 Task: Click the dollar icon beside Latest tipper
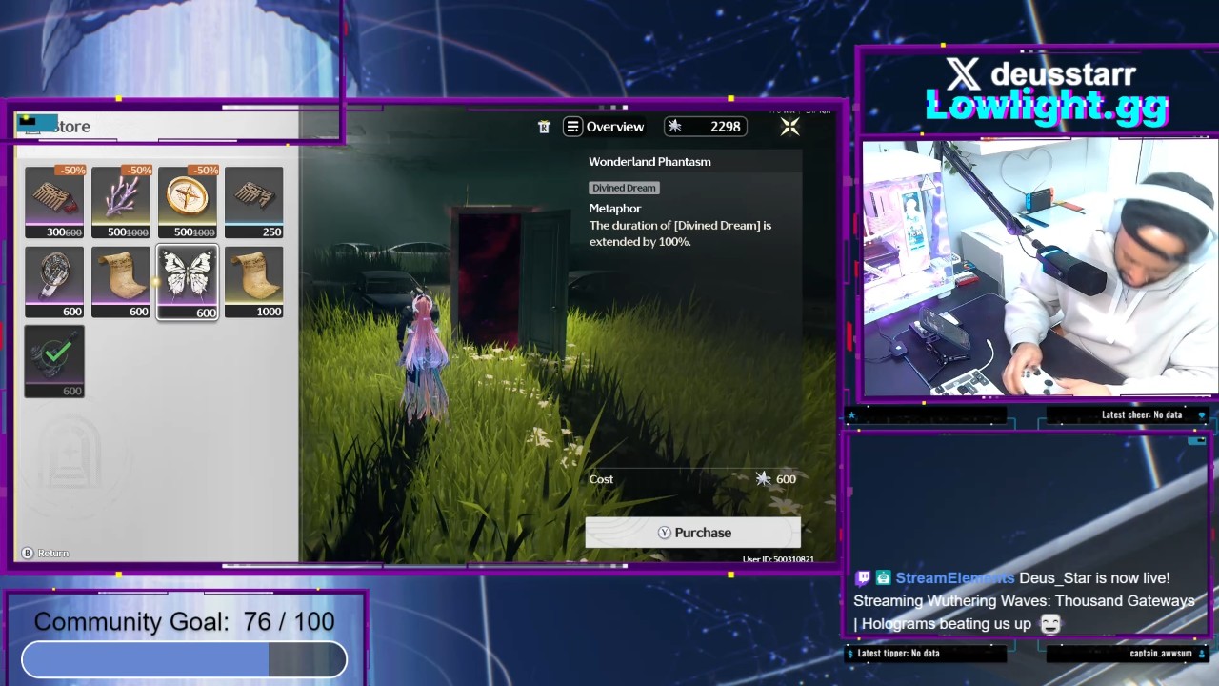850,654
